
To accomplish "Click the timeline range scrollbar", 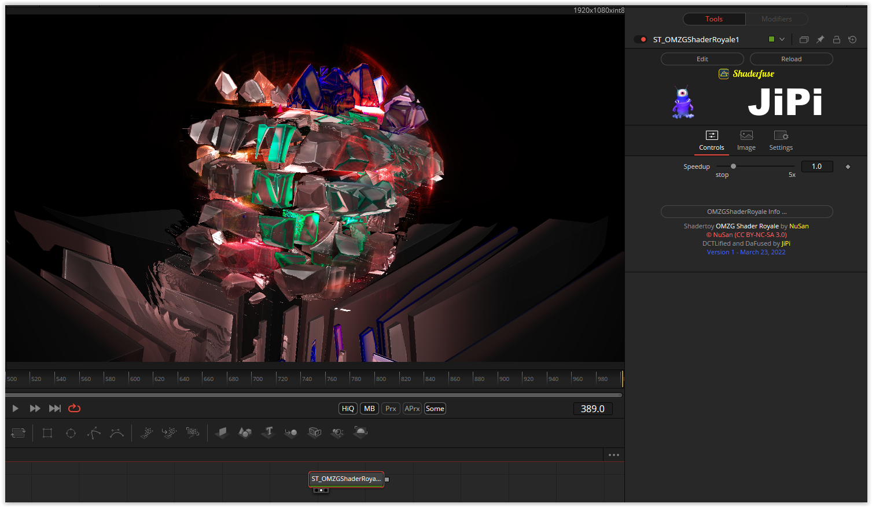I will coord(314,395).
